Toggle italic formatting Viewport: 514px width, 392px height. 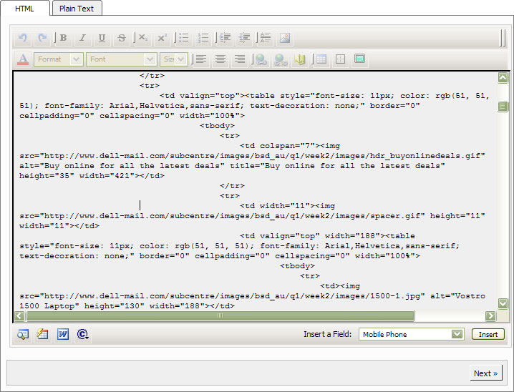coord(82,38)
